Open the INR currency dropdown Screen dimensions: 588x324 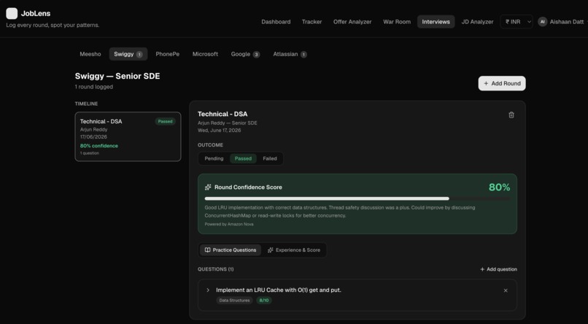tap(517, 22)
